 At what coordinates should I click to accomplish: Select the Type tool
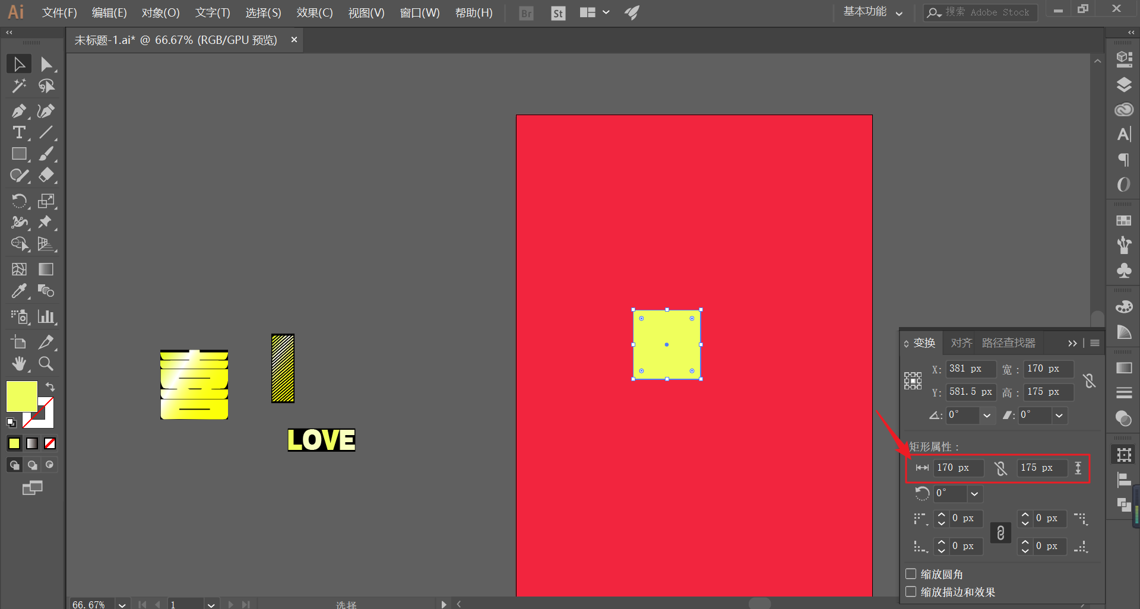coord(19,132)
